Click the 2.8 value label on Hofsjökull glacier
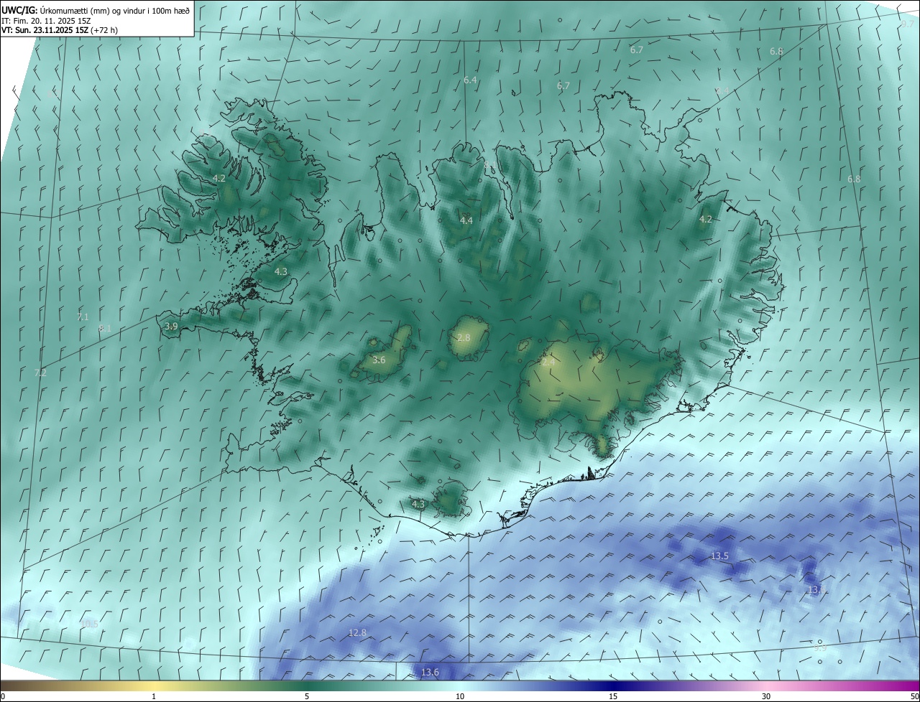920x702 pixels. [464, 337]
